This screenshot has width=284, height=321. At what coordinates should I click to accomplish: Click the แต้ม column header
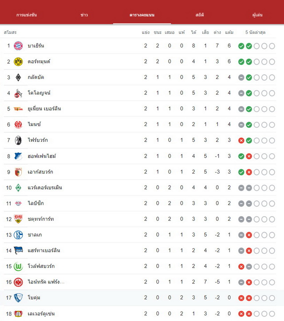pos(229,32)
